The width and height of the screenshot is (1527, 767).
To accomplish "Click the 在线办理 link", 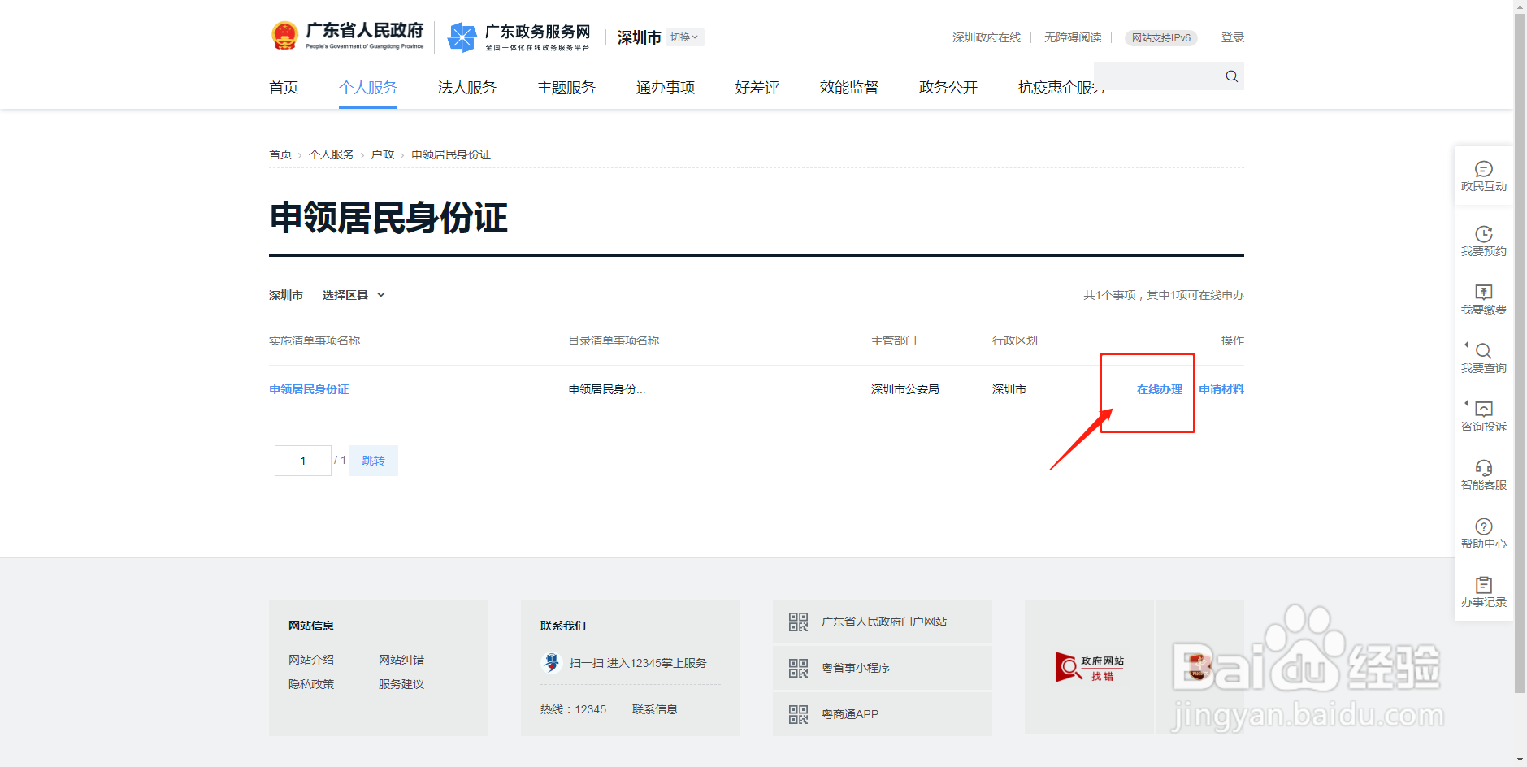I will (x=1160, y=389).
